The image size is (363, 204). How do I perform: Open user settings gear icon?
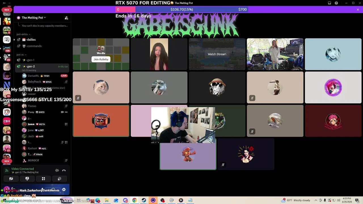coord(64,190)
